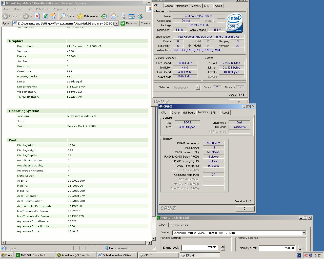324x259 pixels.
Task: Open the Пуск start button
Action: point(7,255)
